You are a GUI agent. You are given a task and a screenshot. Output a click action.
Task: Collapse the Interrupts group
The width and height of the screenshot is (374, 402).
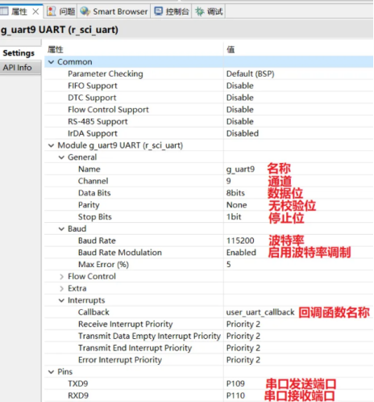point(61,300)
